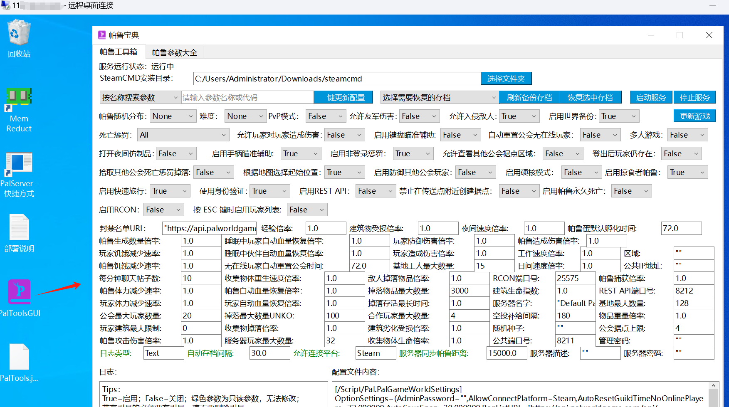Click the REST API端口号 field
This screenshot has height=407, width=729.
(x=694, y=291)
